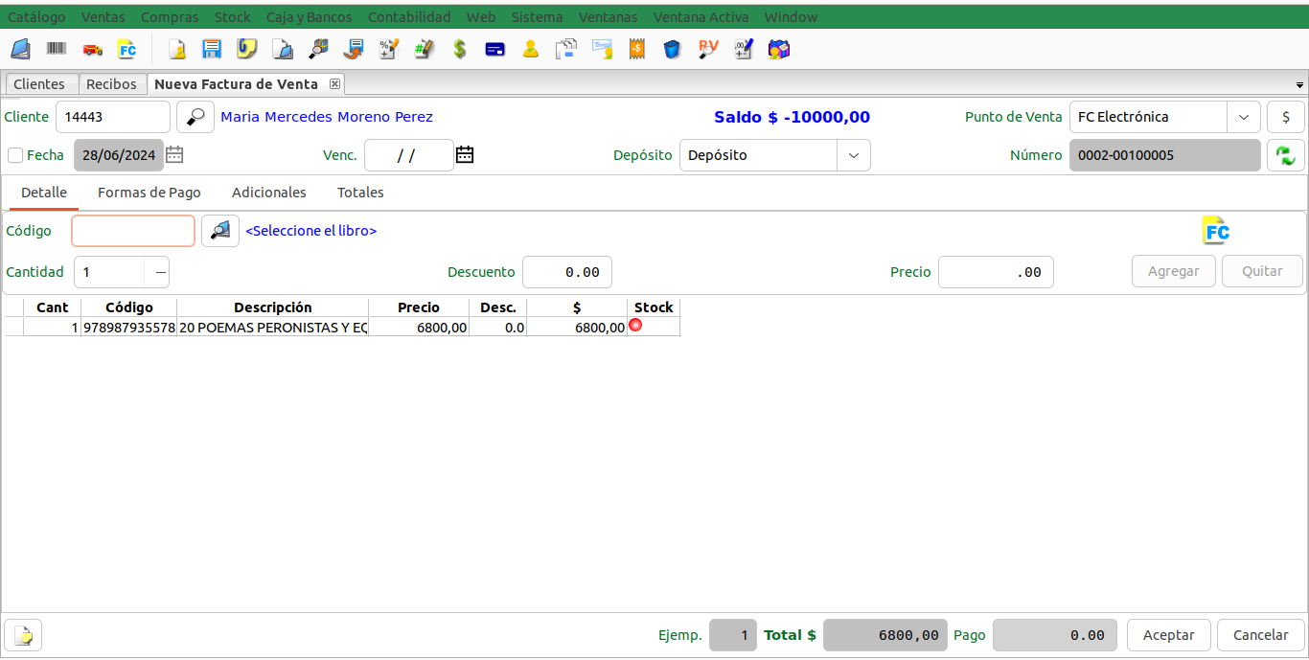Open the Ventana Activa menu
This screenshot has height=660, width=1309.
(701, 17)
